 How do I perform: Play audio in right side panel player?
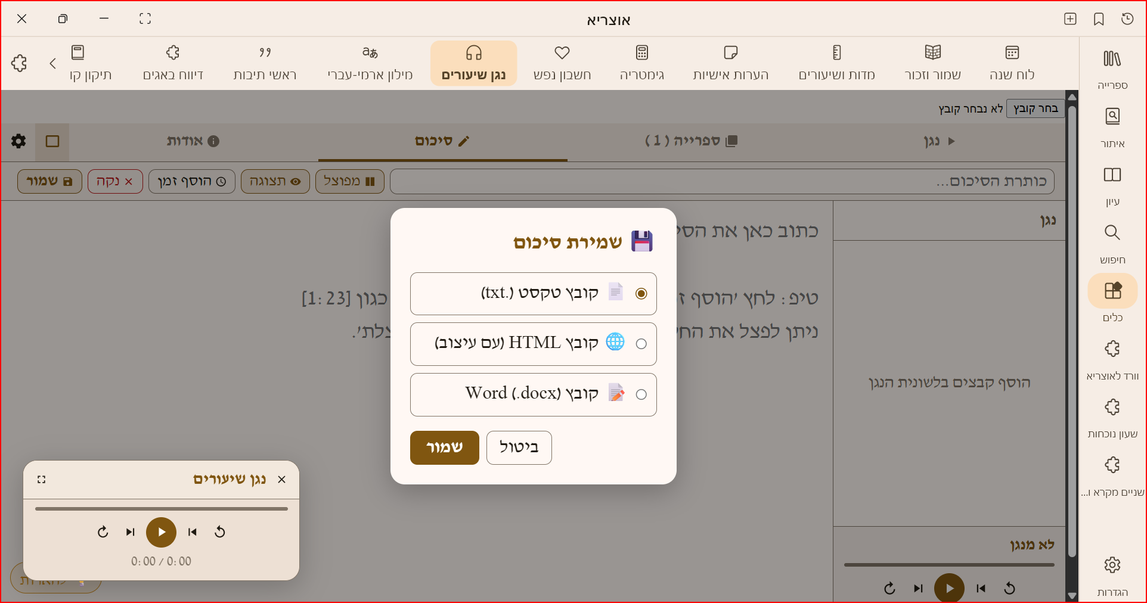[949, 588]
